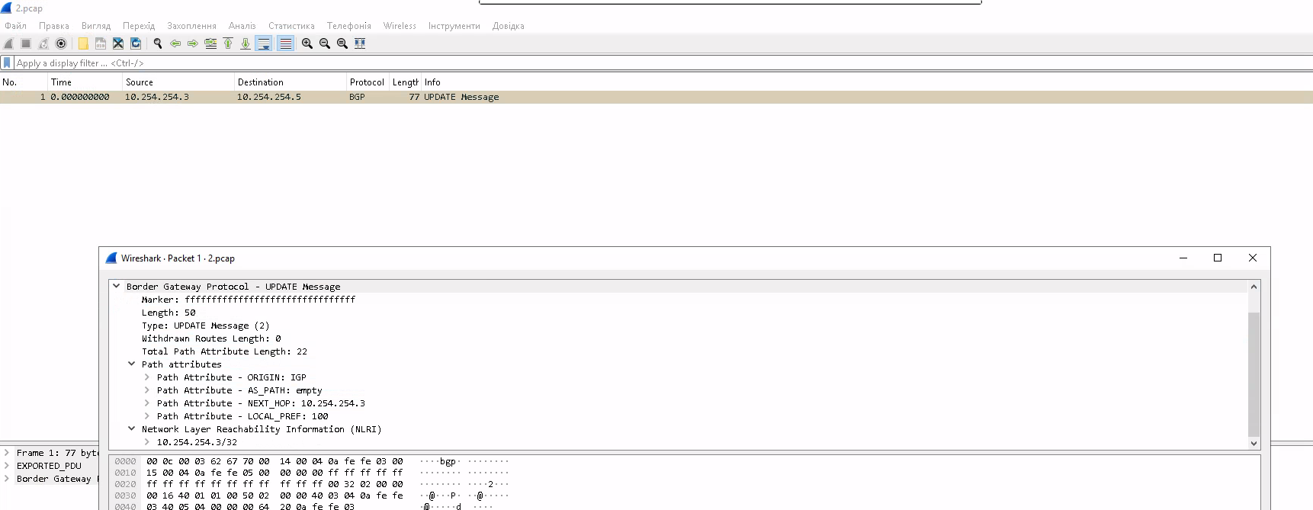Click the packet dialog scroll up arrow
The width and height of the screenshot is (1313, 510).
1254,287
